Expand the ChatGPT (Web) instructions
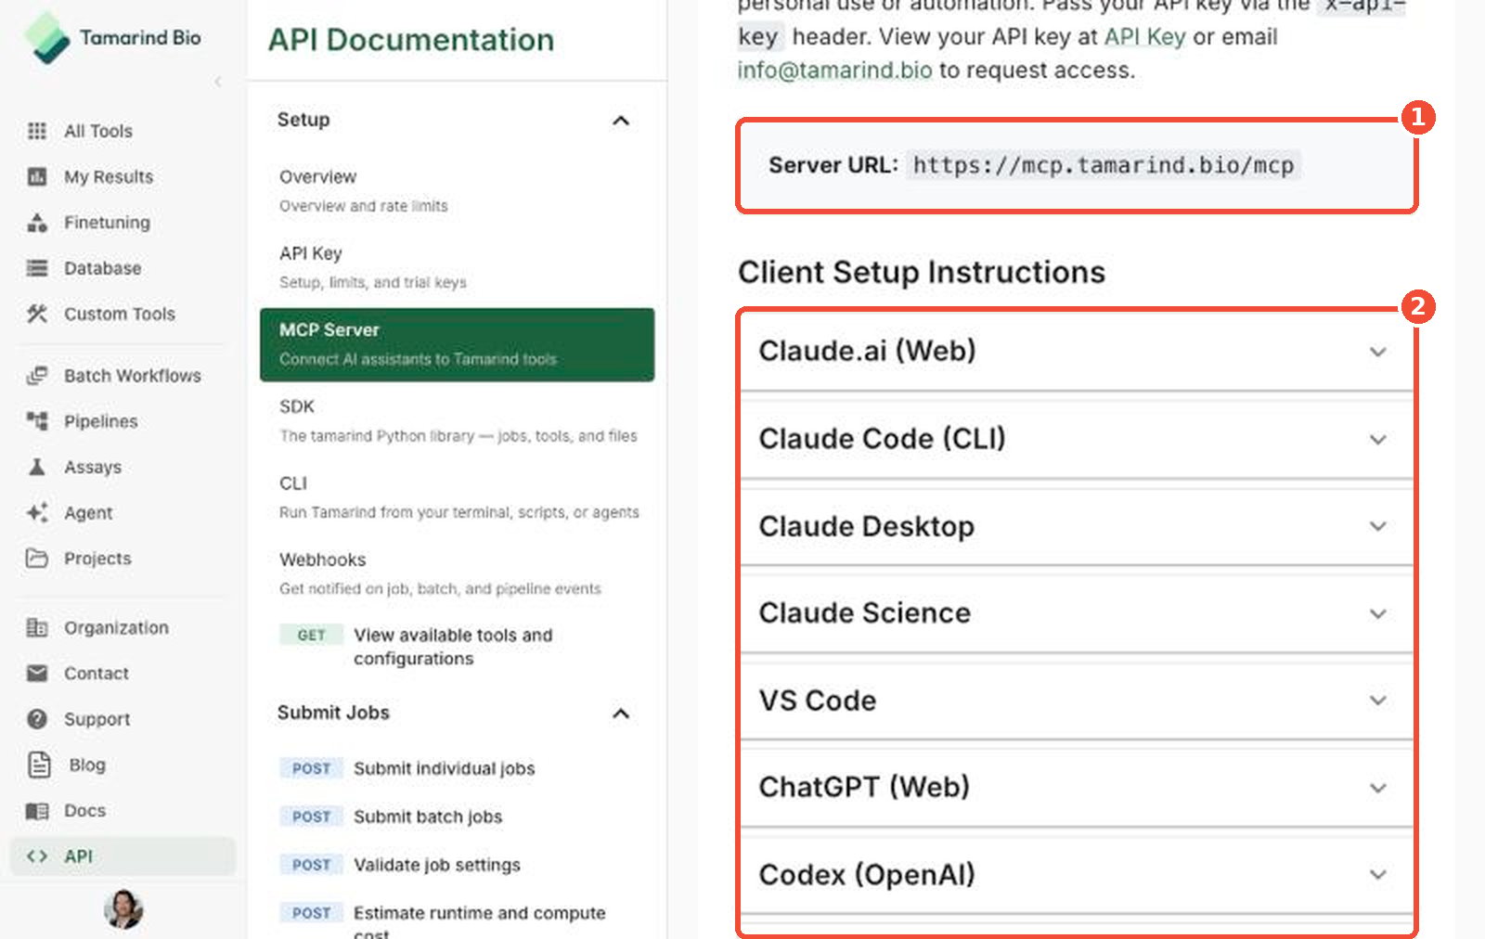This screenshot has height=939, width=1485. pyautogui.click(x=1077, y=788)
